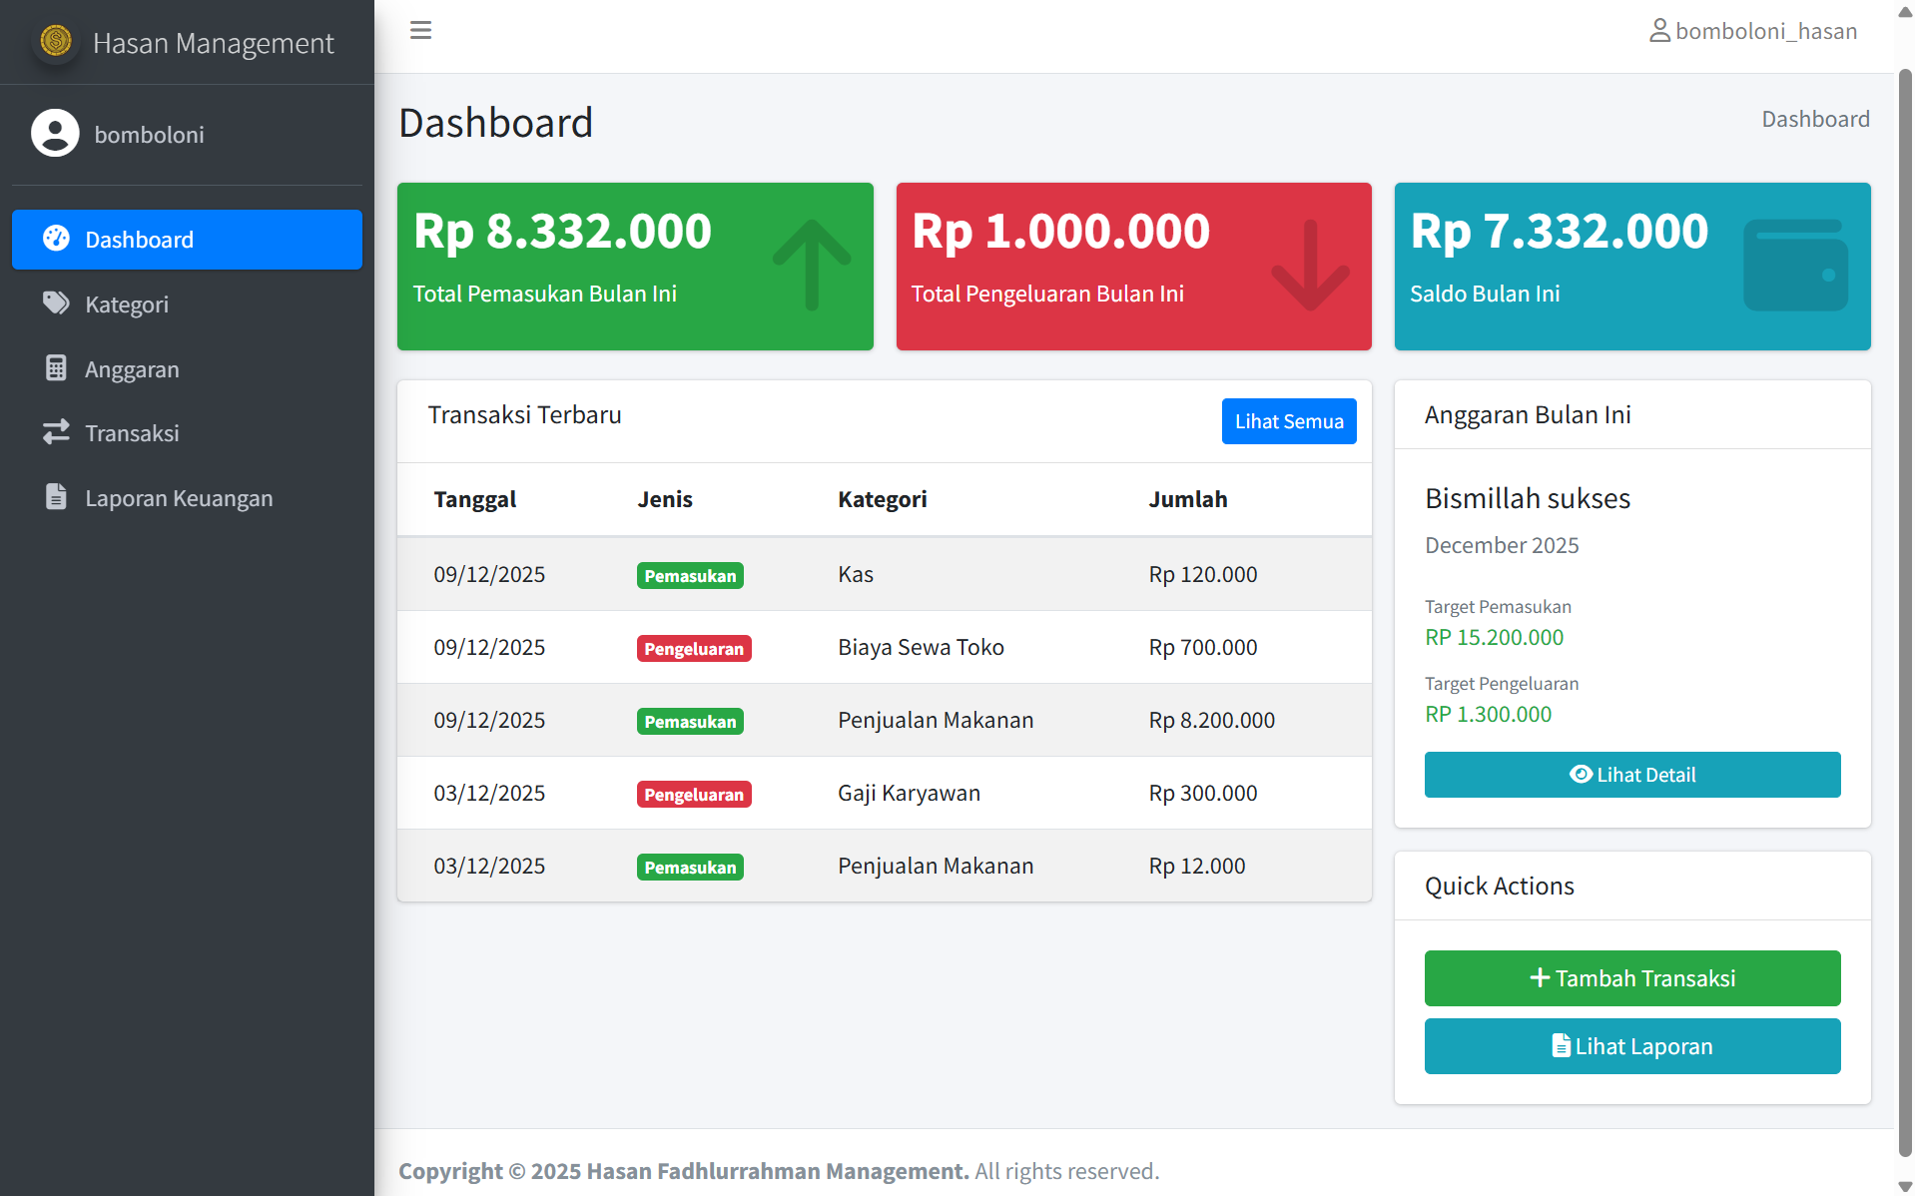The image size is (1915, 1196).
Task: Open bomboloni_hasan user dropdown
Action: coord(1753,31)
